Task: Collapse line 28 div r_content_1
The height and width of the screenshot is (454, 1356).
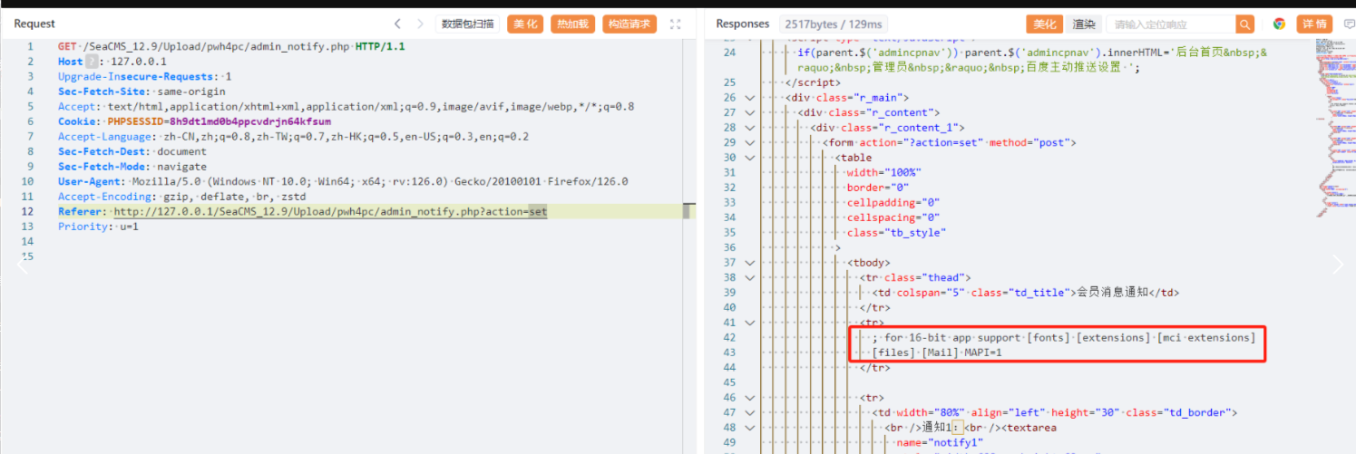Action: 749,128
